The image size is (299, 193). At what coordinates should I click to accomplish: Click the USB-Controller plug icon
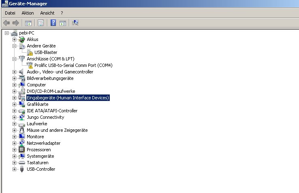click(22, 169)
